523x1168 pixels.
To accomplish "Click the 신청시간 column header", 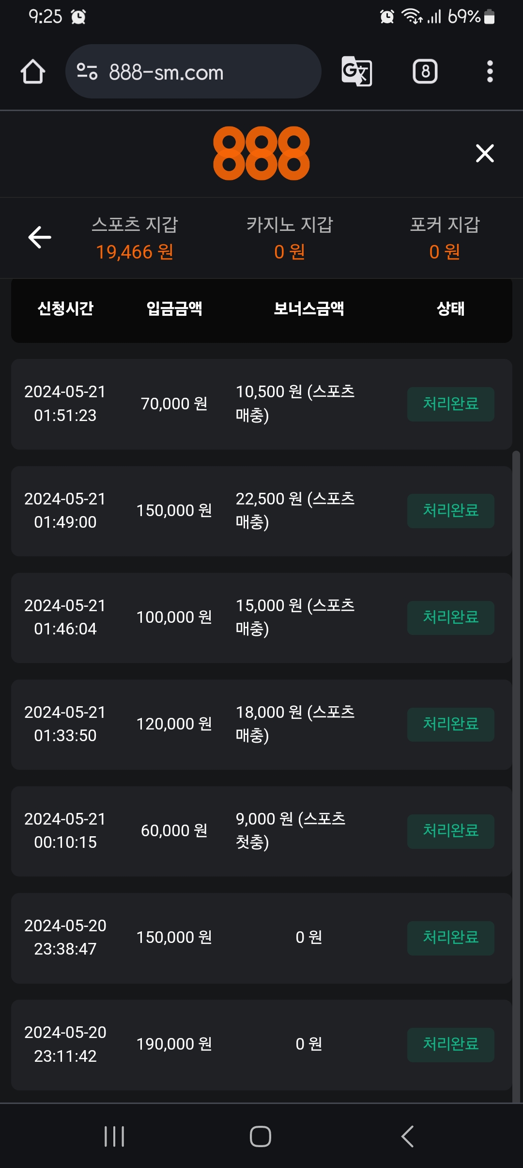I will click(65, 308).
